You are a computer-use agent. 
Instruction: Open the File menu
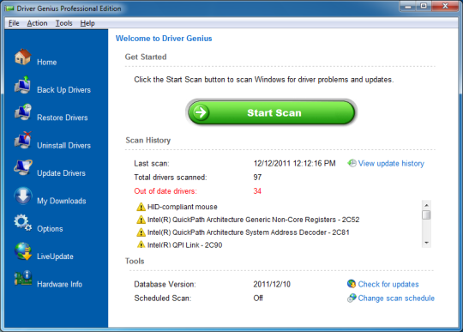14,23
